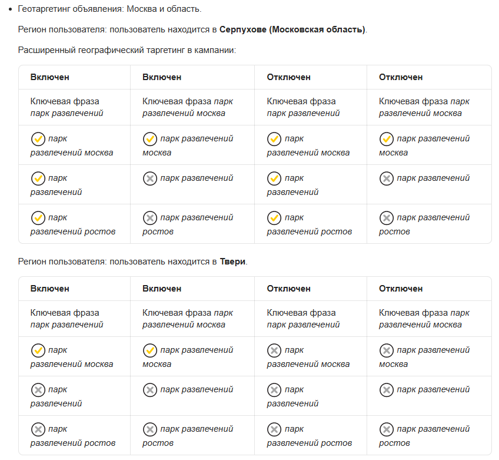Image resolution: width=499 pixels, height=460 pixels.
Task: Click cross icon in Твери table's third column, москва row
Action: tap(274, 350)
